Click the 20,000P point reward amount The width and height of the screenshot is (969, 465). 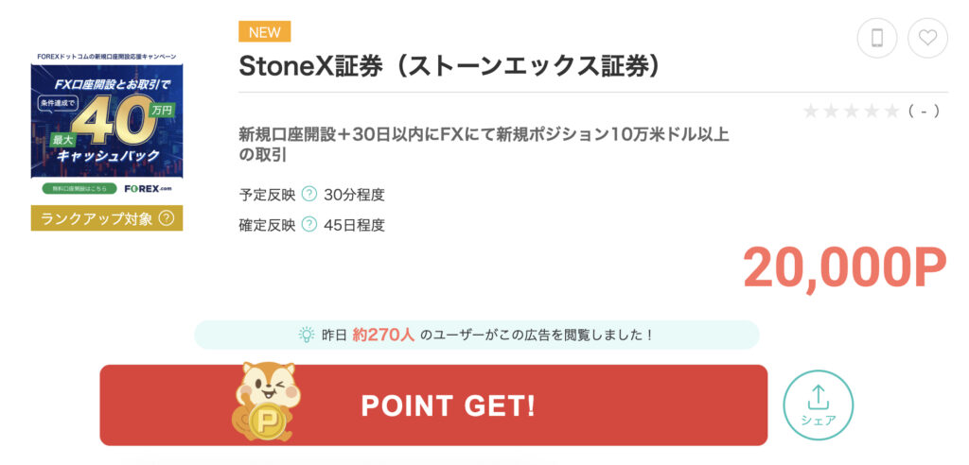pos(844,268)
